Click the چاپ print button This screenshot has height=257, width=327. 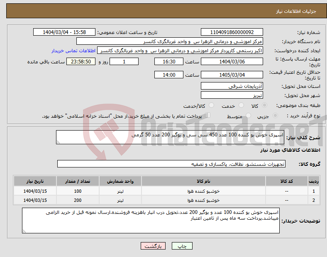pyautogui.click(x=182, y=246)
